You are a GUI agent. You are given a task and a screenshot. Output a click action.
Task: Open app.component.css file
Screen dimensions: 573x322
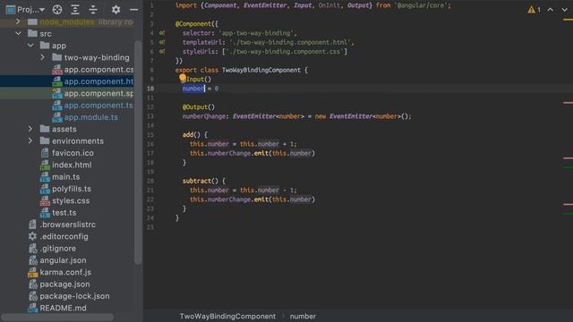98,70
